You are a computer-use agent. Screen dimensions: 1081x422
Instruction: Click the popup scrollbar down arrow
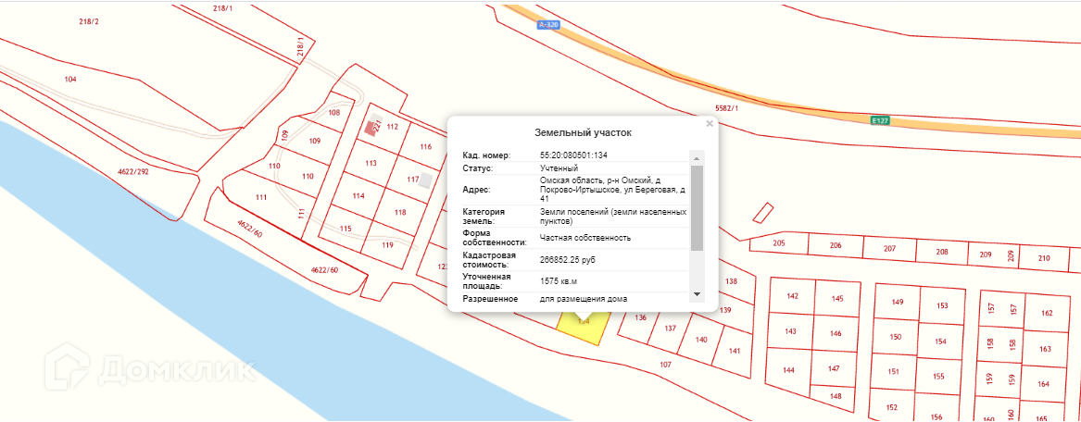[x=698, y=293]
